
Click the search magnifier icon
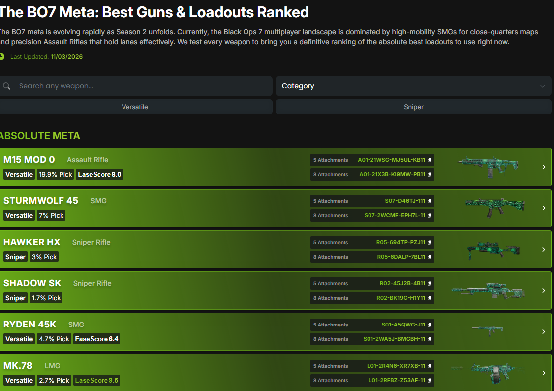[x=7, y=86]
